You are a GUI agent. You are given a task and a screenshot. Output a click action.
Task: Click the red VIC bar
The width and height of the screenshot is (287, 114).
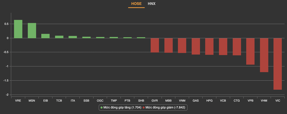(277, 64)
